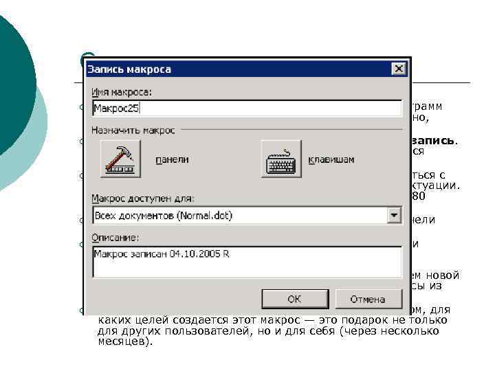Image resolution: width=495 pixels, height=371 pixels.
Task: Click the slide word 'месяцев).'
Action: (125, 341)
